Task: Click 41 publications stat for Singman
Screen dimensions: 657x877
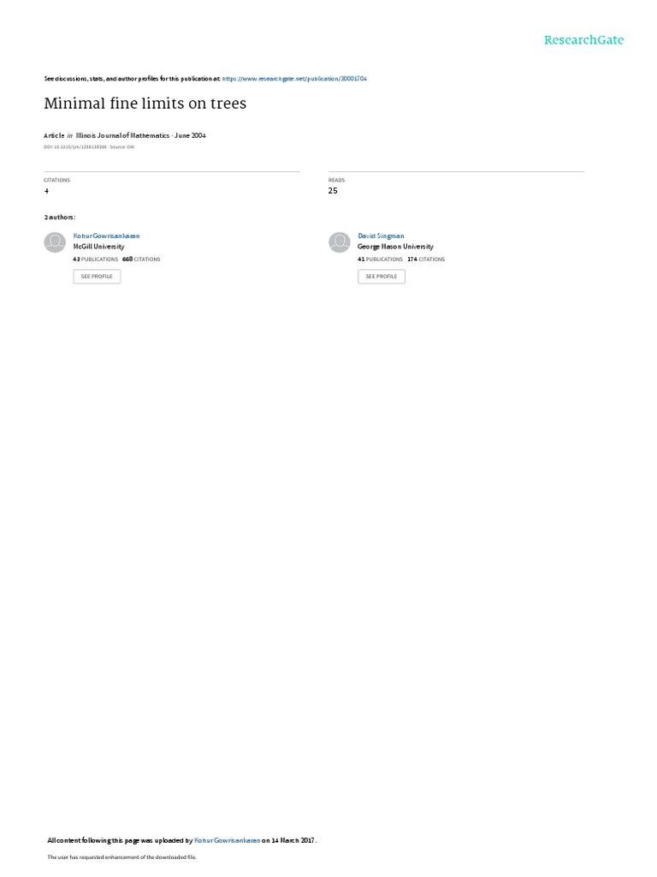Action: (381, 259)
